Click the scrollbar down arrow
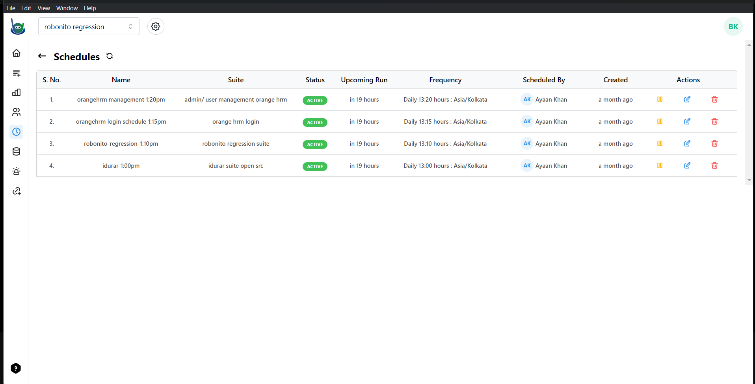This screenshot has height=384, width=755. tap(749, 180)
